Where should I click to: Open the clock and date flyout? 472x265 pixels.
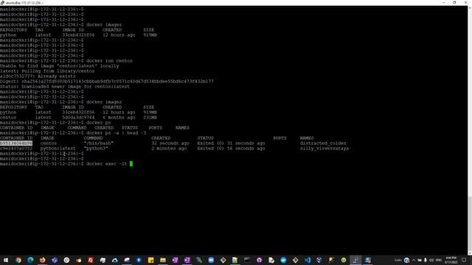[451, 260]
